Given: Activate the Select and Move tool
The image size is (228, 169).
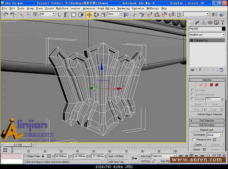Looking at the screenshot, I should 89,15.
